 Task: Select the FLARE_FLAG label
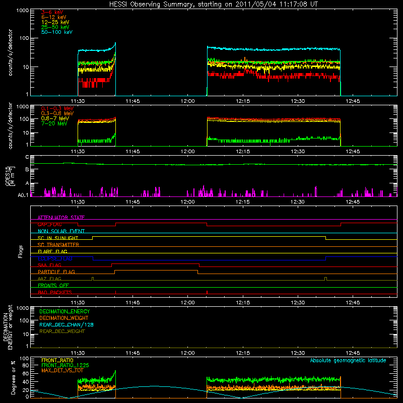click(52, 251)
